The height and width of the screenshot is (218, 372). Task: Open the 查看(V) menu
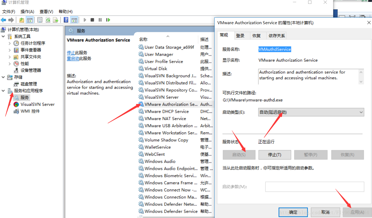click(x=46, y=11)
